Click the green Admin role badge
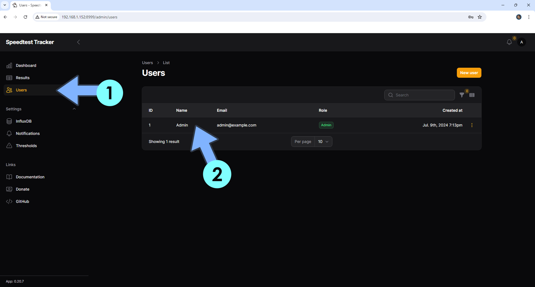 pyautogui.click(x=326, y=125)
